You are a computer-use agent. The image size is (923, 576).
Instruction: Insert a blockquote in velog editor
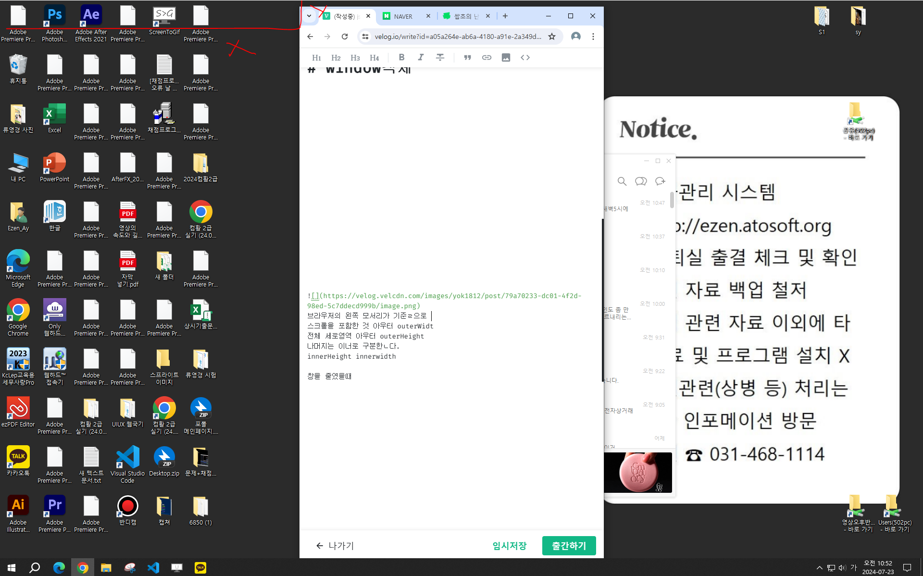(467, 57)
